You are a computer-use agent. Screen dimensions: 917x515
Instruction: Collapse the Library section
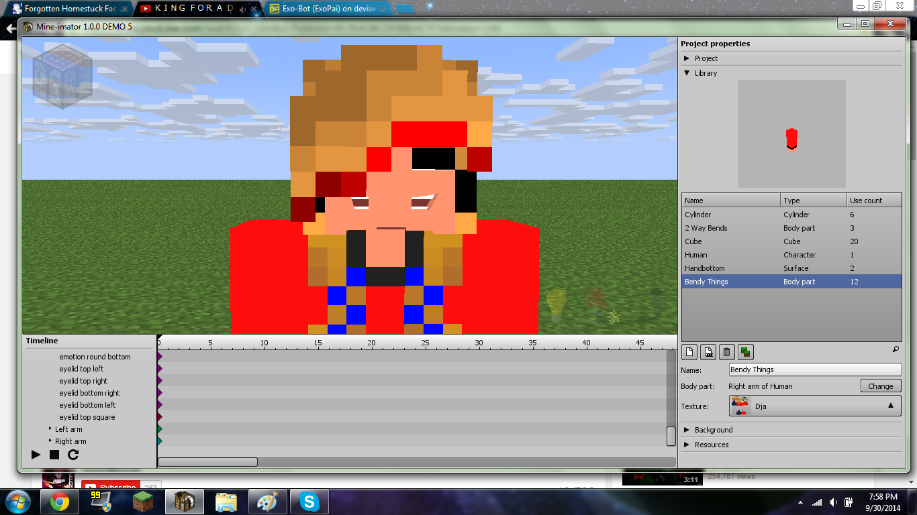tap(687, 73)
